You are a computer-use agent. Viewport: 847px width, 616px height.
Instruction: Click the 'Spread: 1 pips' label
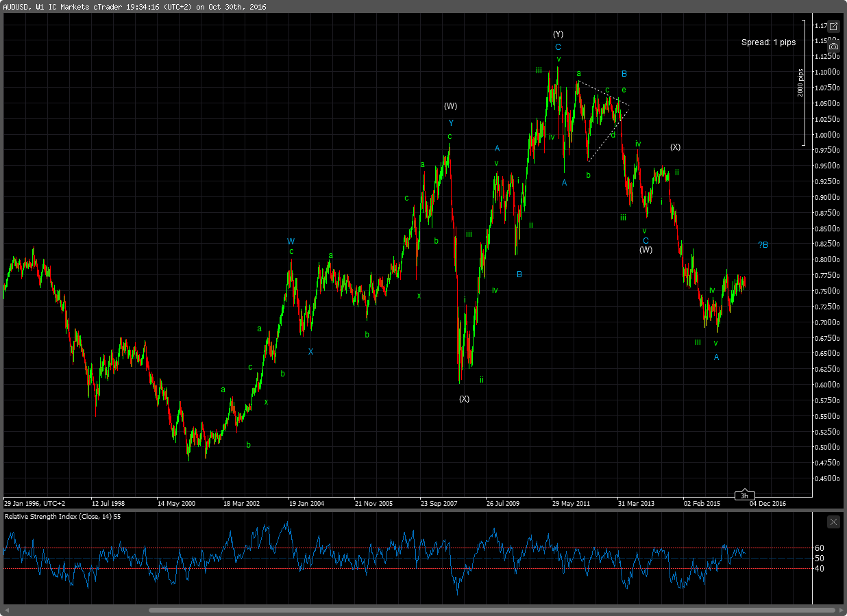pos(768,42)
